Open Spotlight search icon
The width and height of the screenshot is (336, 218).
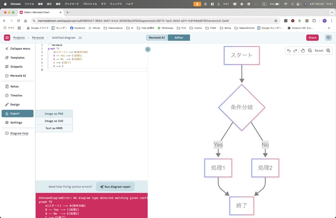click(292, 4)
